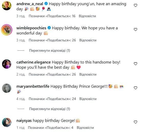The image size is (141, 135).
Task: Open the wimblepoochies username link
Action: point(31,28)
